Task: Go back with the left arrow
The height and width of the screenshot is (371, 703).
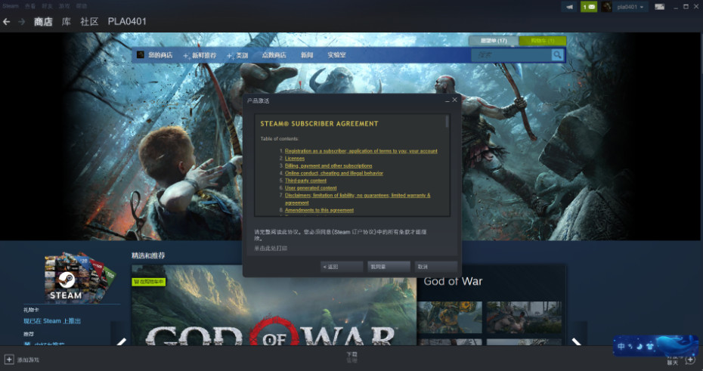Action: 6,21
